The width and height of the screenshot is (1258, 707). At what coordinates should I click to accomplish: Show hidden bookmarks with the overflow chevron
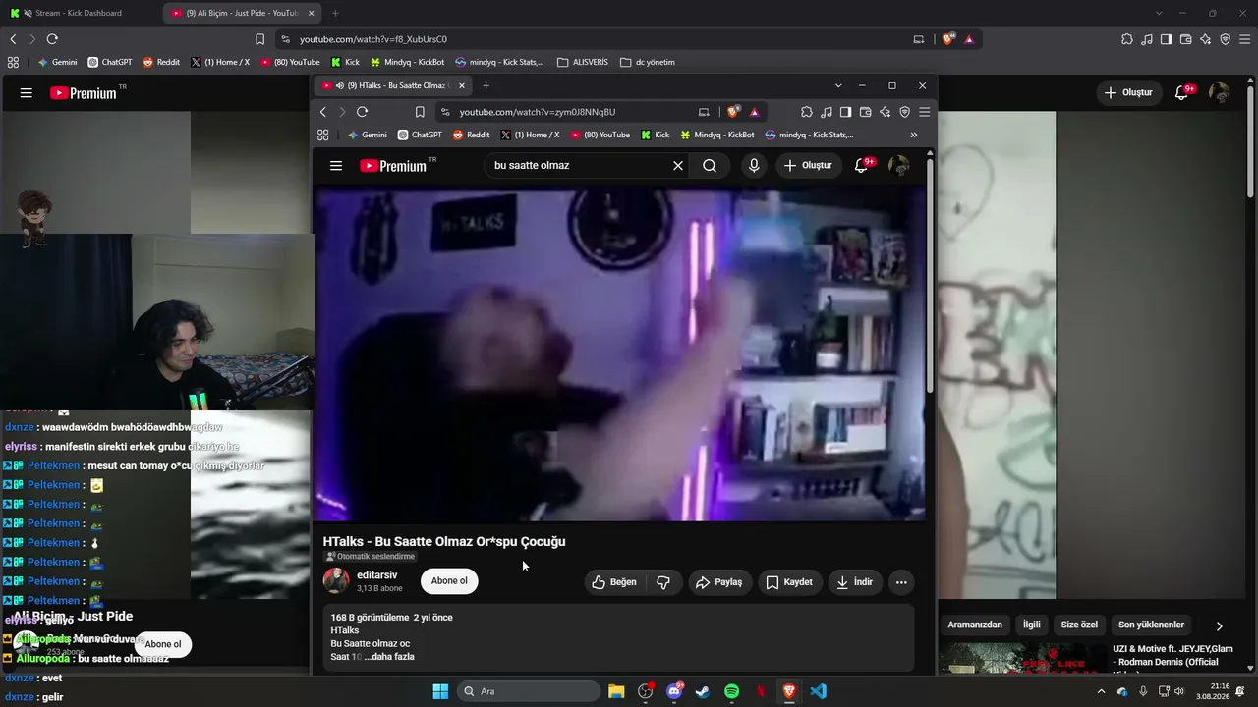(x=914, y=135)
